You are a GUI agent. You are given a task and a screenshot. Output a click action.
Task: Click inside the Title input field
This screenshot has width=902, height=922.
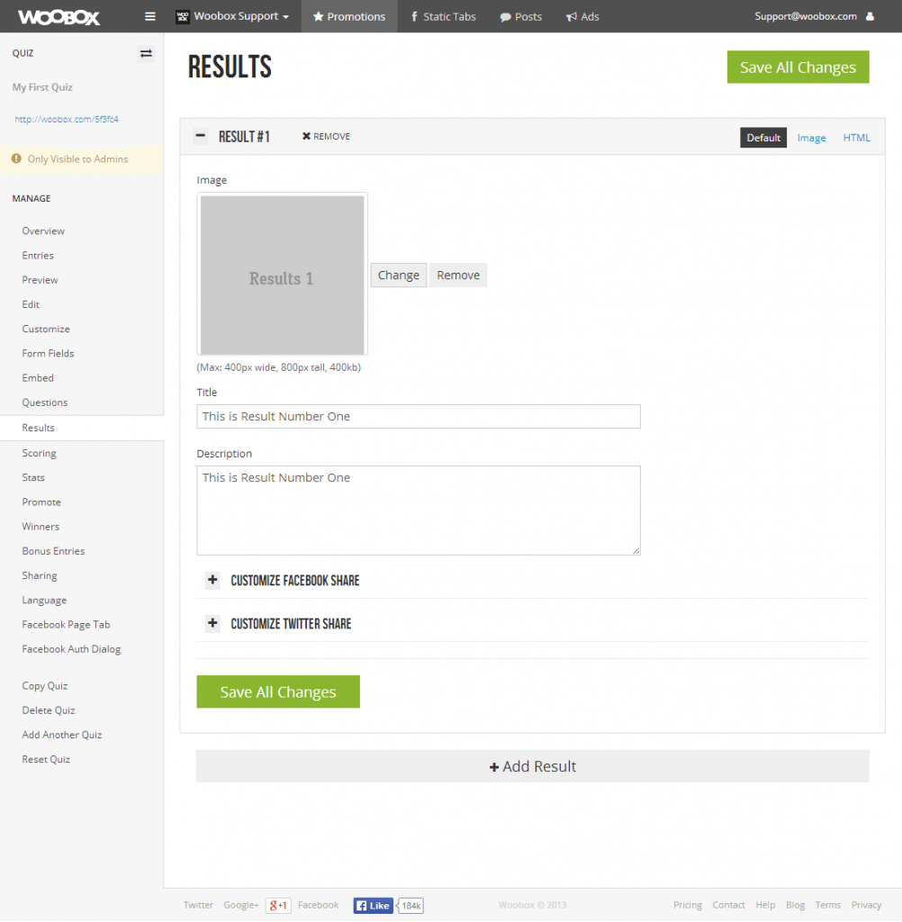[x=418, y=416]
